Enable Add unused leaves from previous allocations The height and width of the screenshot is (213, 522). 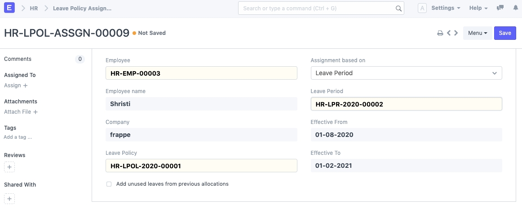click(109, 184)
